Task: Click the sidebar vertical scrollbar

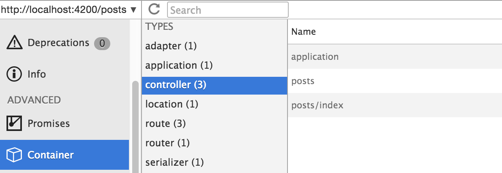Action: pyautogui.click(x=135, y=125)
